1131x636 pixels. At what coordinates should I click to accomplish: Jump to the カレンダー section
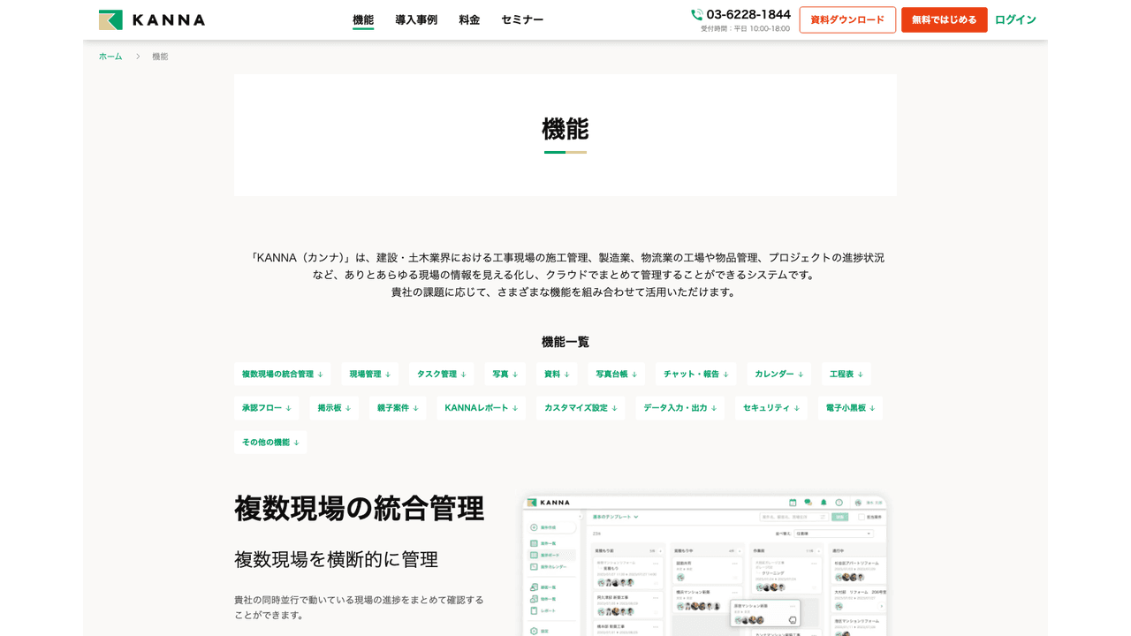click(779, 374)
